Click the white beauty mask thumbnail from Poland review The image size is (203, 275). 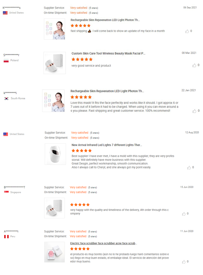click(54, 63)
